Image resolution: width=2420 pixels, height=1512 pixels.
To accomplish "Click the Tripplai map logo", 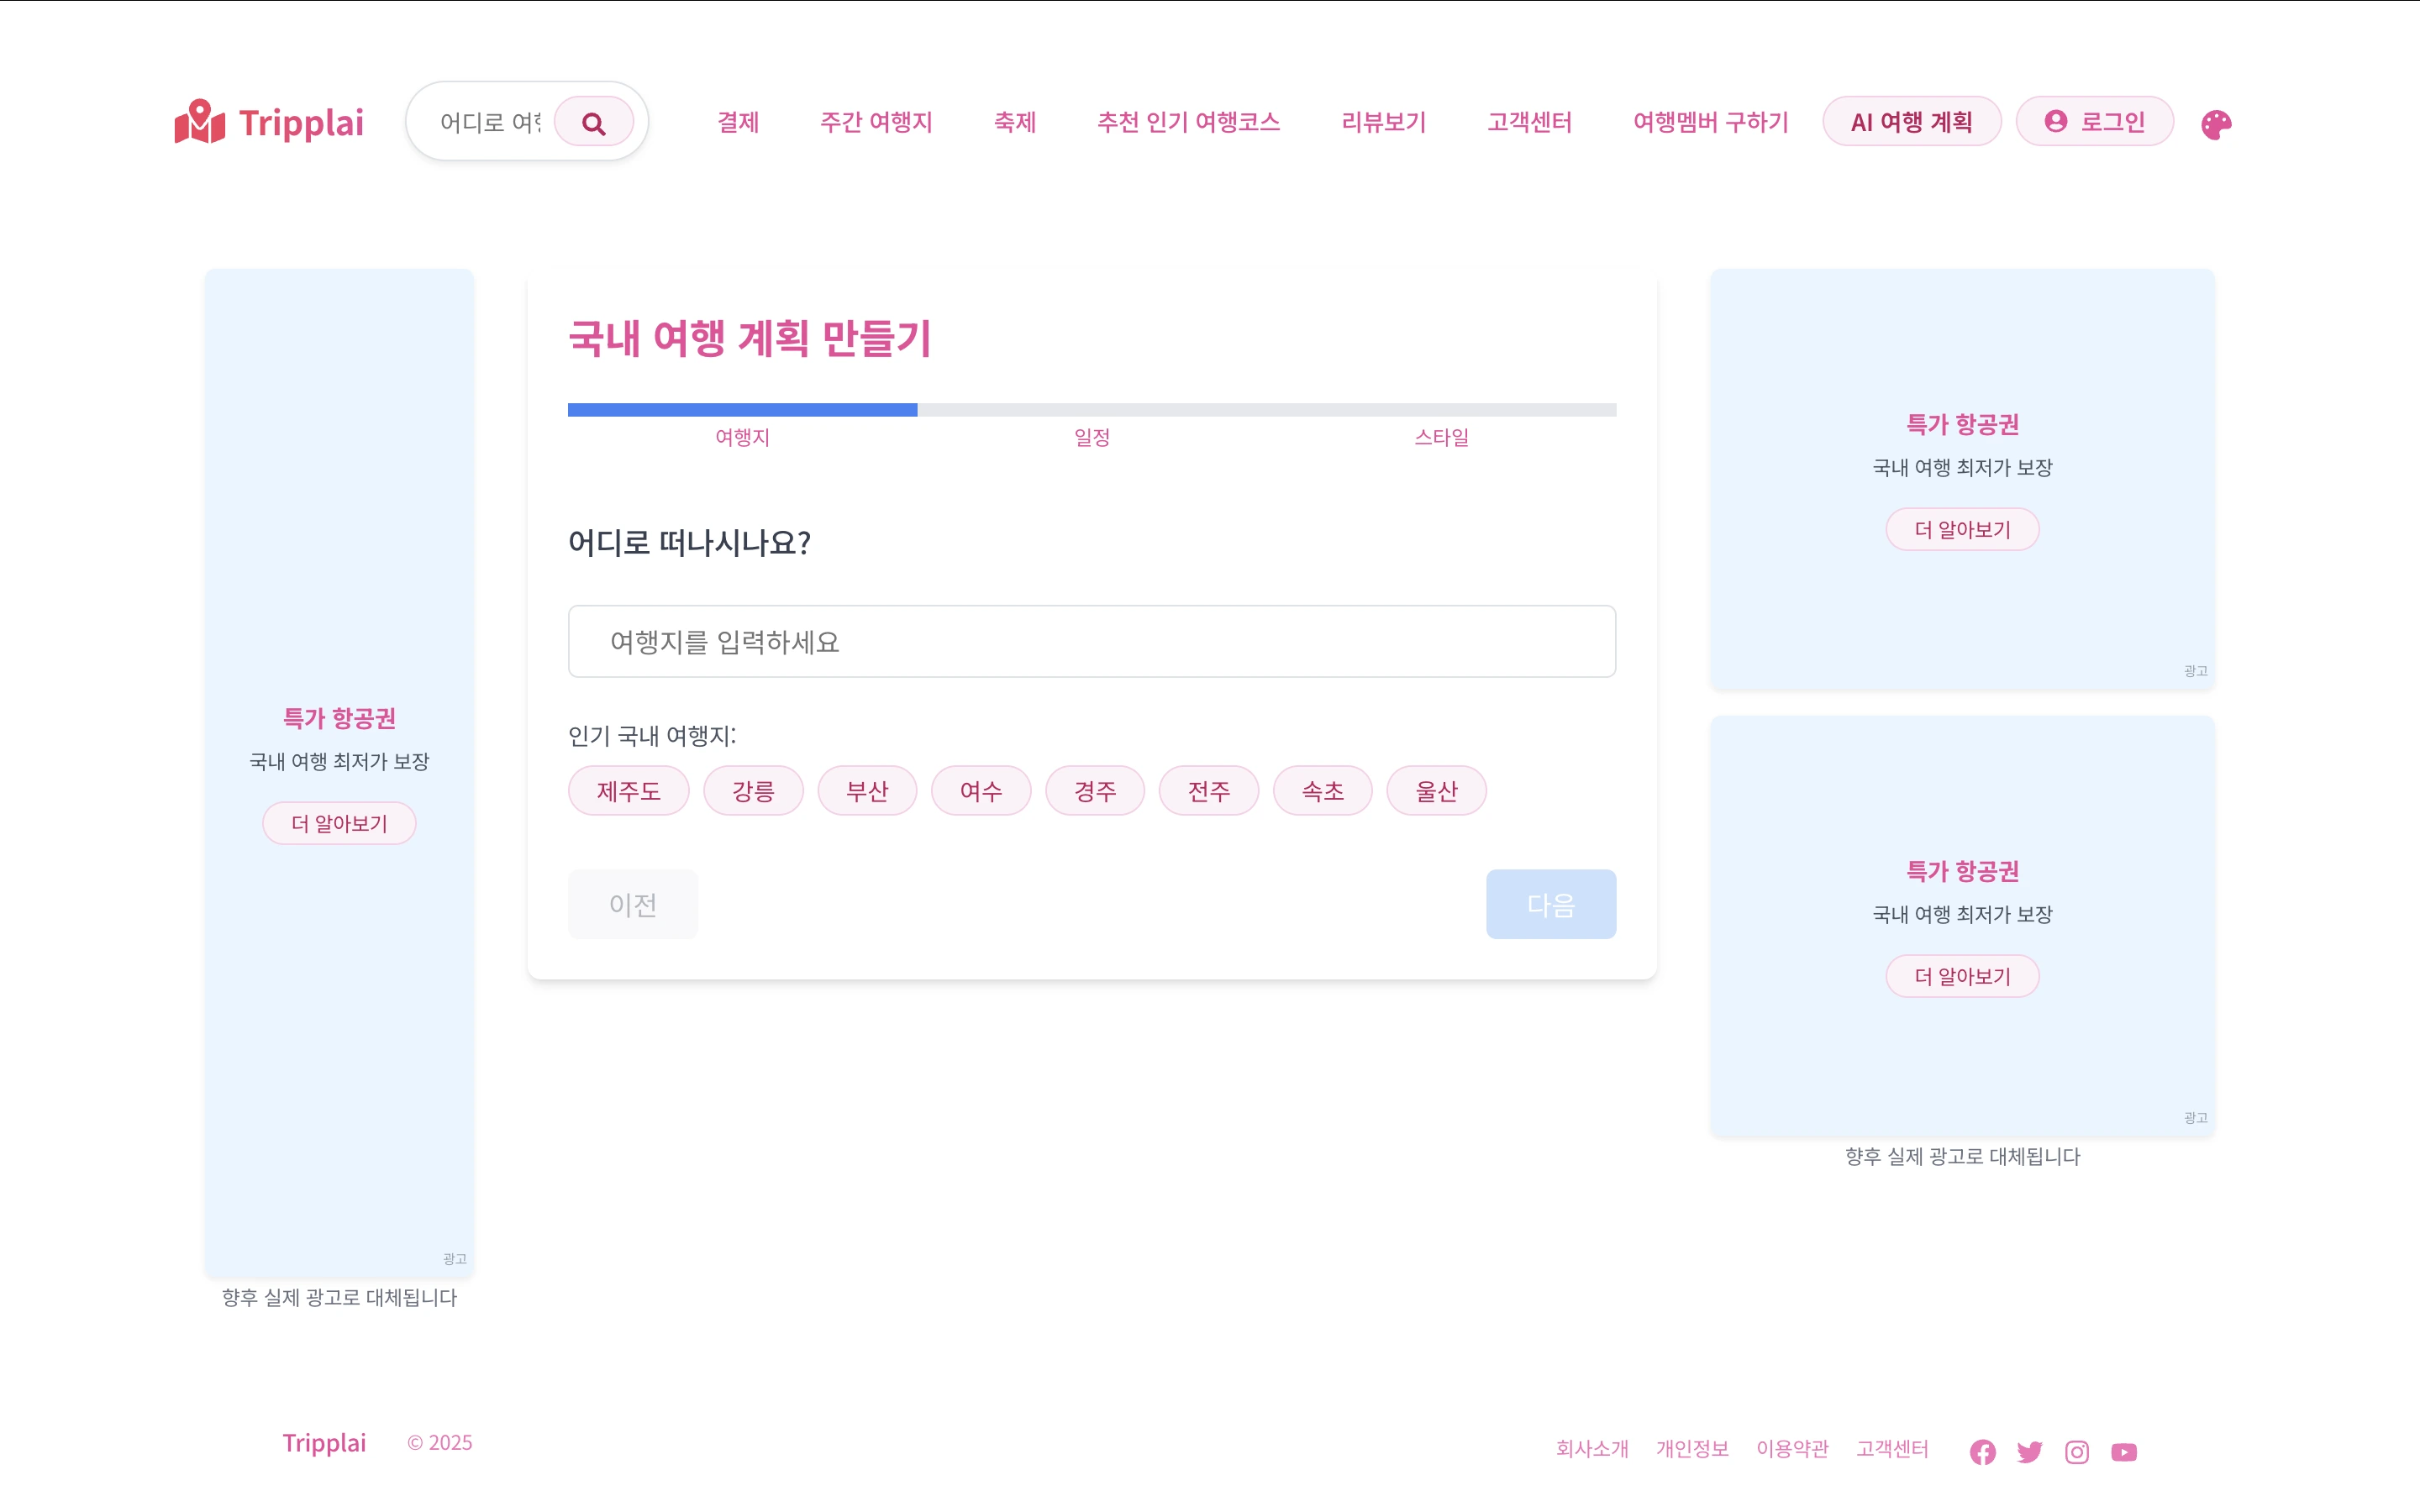I will (200, 122).
